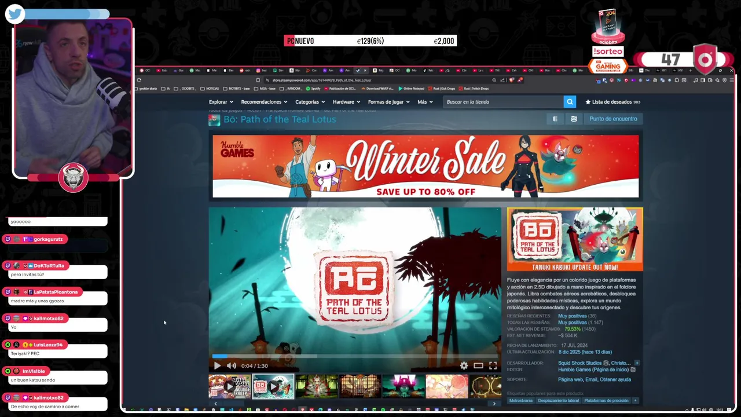Open the Lista de deseados wishlist
The height and width of the screenshot is (417, 741).
612,102
